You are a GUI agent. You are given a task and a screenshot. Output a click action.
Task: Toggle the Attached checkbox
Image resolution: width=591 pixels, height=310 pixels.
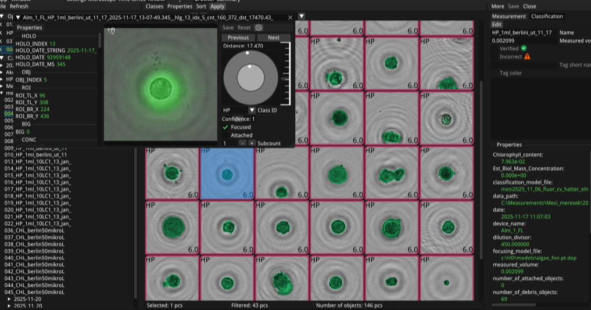tap(226, 135)
